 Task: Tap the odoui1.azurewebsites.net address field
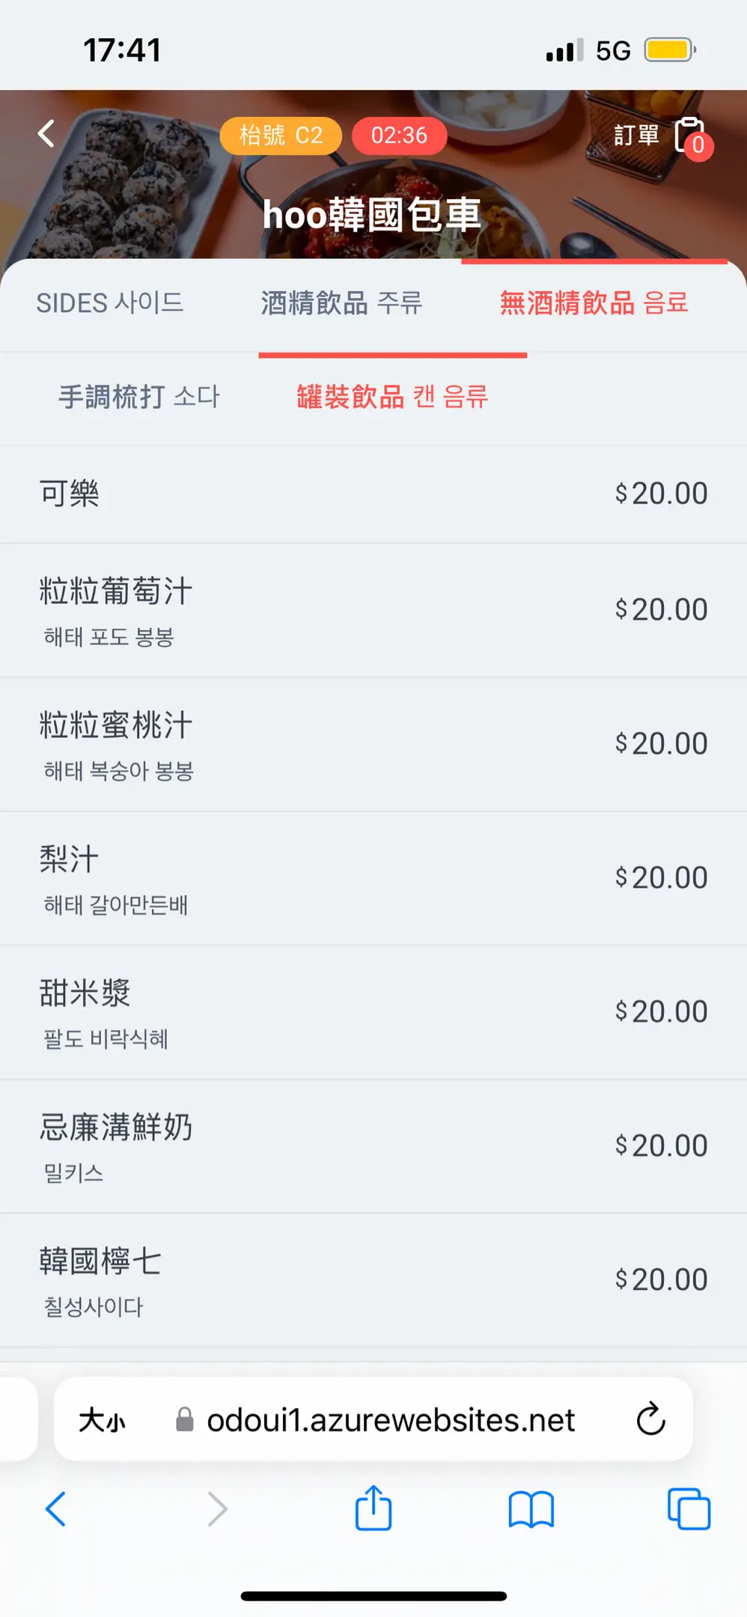pyautogui.click(x=389, y=1419)
